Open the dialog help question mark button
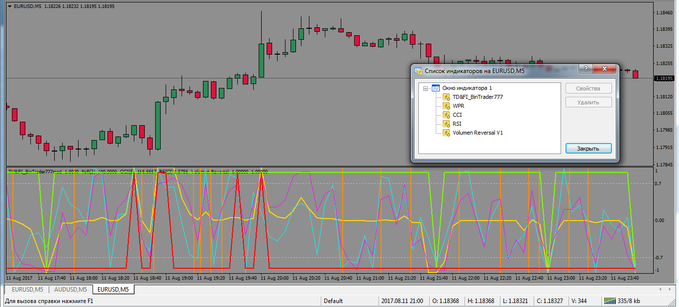Screen dimensions: 679x307 point(585,69)
